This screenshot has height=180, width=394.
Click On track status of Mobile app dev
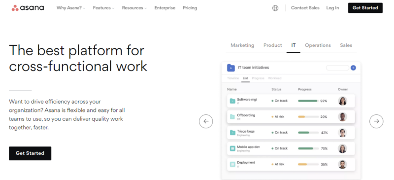[279, 148]
